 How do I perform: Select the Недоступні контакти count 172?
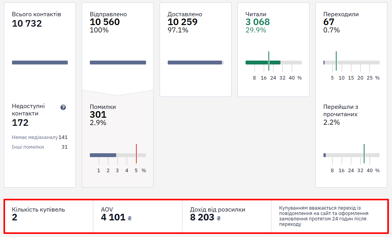click(20, 123)
